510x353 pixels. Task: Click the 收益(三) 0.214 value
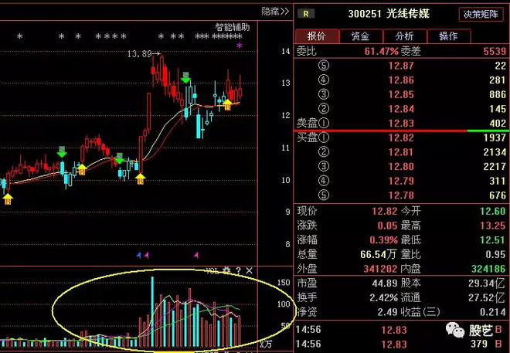click(493, 312)
